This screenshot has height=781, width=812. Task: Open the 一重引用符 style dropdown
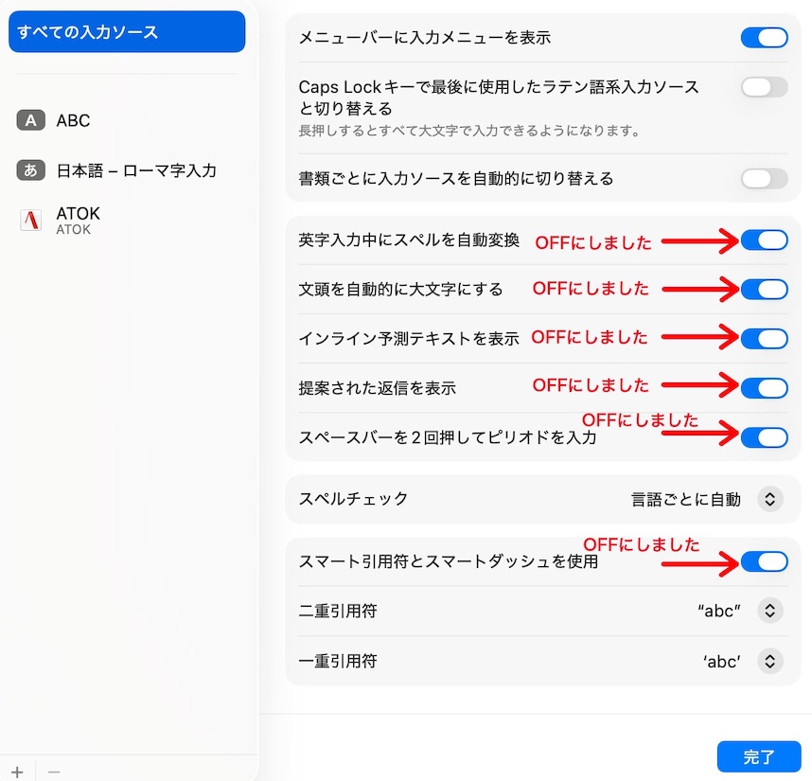pyautogui.click(x=770, y=661)
